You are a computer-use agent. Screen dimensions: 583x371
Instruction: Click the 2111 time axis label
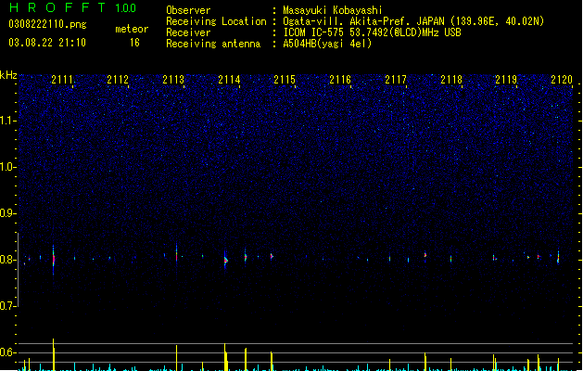[x=62, y=80]
